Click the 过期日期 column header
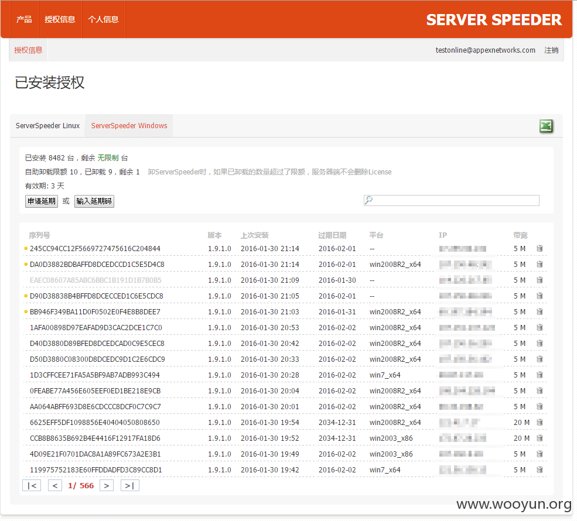The width and height of the screenshot is (577, 521). pyautogui.click(x=332, y=235)
